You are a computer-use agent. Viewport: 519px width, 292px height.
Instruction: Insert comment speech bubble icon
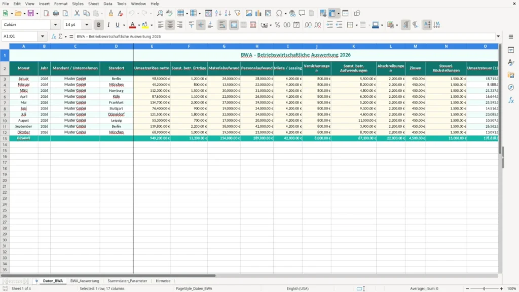click(x=302, y=13)
